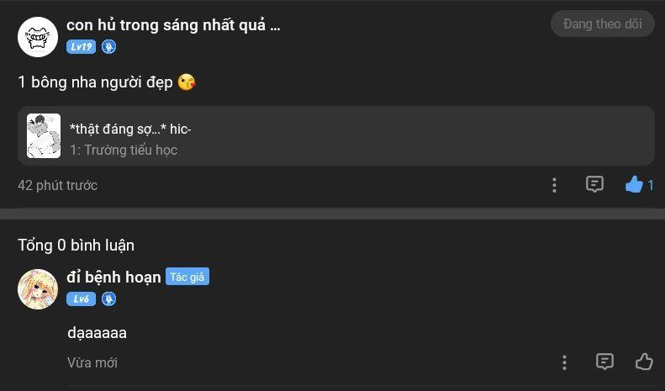Click the comment bubble icon on the post
The width and height of the screenshot is (665, 391).
594,184
